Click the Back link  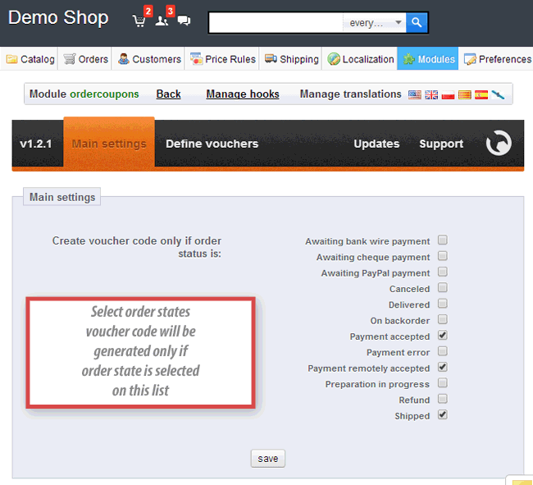(168, 94)
